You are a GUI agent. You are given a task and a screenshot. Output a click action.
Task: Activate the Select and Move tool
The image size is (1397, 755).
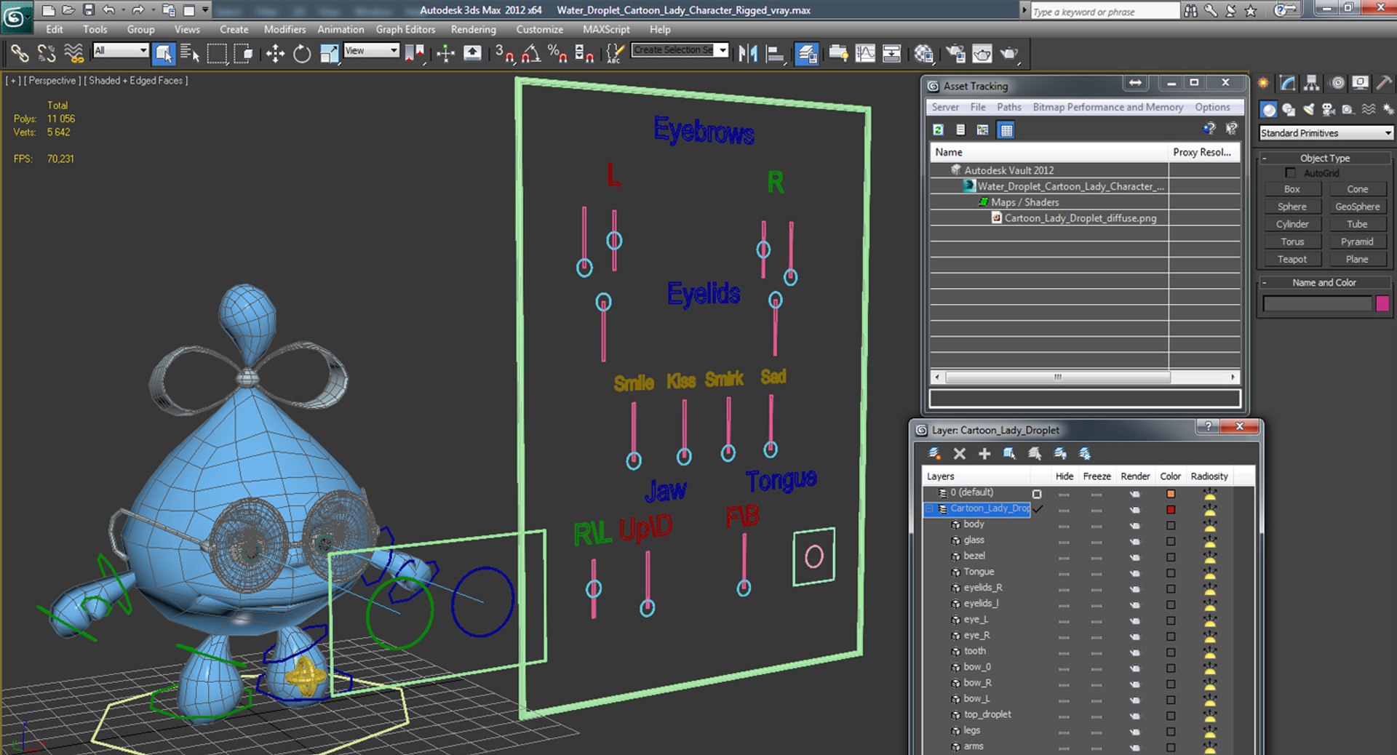[x=275, y=53]
